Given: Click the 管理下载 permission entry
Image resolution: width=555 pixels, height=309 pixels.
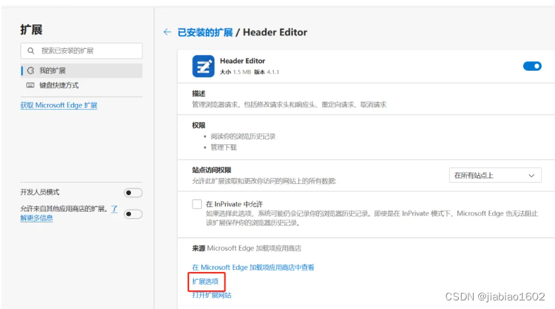Looking at the screenshot, I should point(224,148).
